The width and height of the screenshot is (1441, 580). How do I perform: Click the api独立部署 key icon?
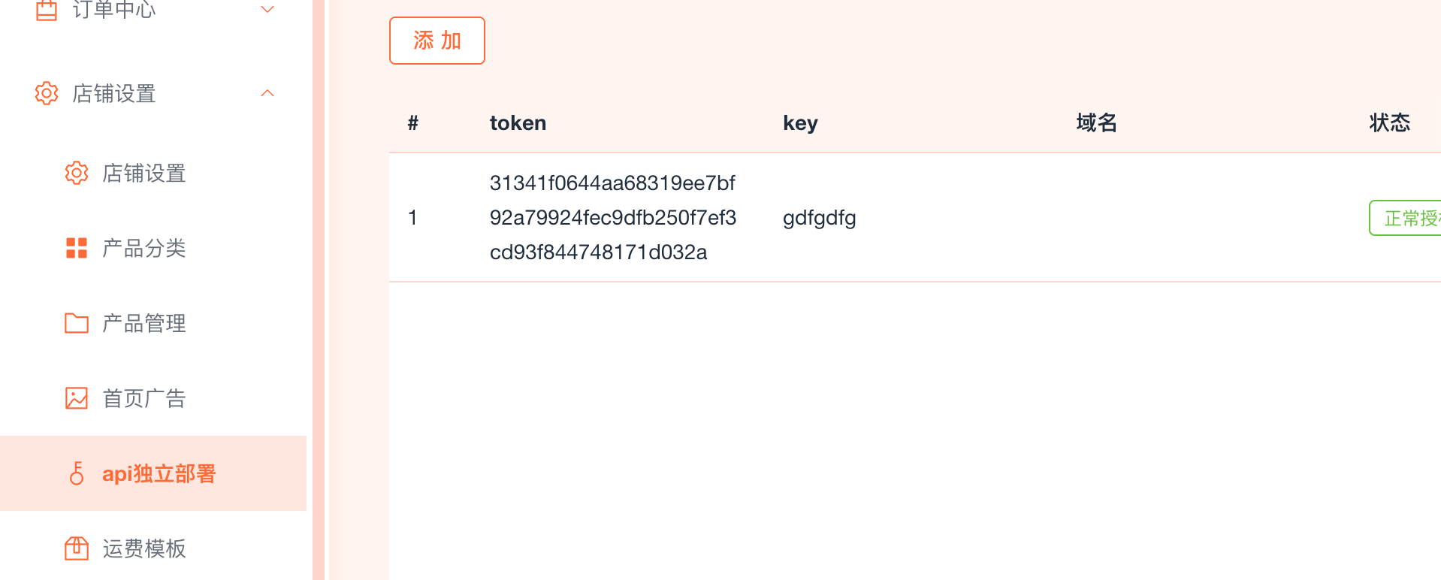77,473
